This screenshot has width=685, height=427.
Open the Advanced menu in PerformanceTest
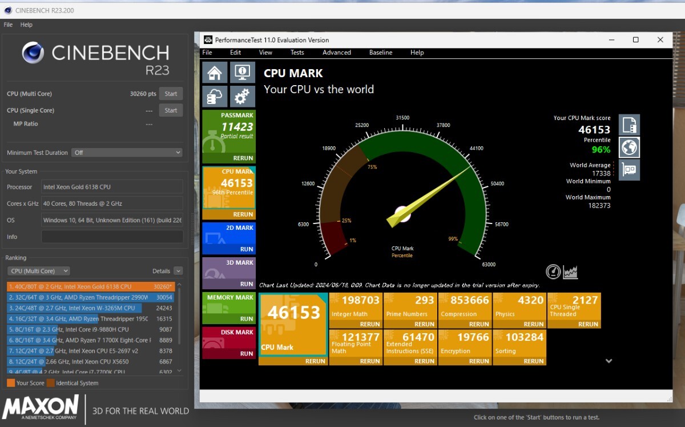337,53
